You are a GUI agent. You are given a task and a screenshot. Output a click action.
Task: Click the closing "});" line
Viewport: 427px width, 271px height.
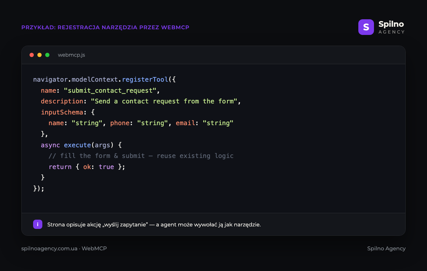pyautogui.click(x=39, y=188)
